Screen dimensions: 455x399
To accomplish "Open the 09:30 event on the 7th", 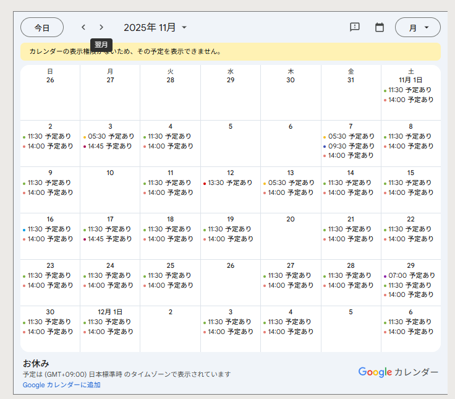I will (x=351, y=146).
